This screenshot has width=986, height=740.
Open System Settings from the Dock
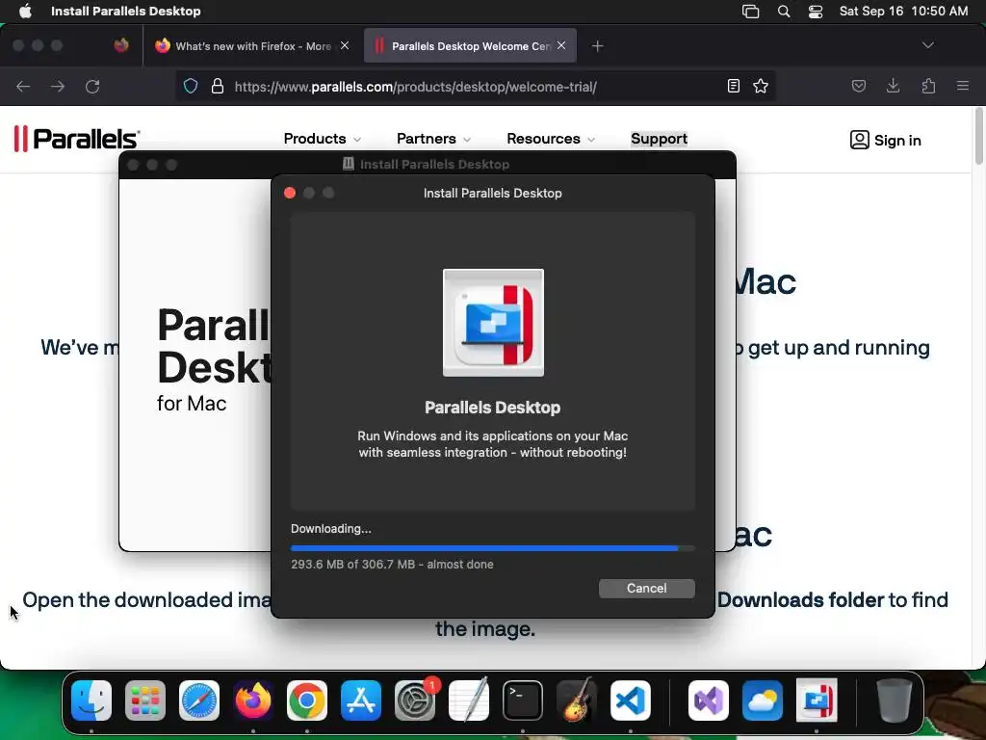(x=415, y=700)
